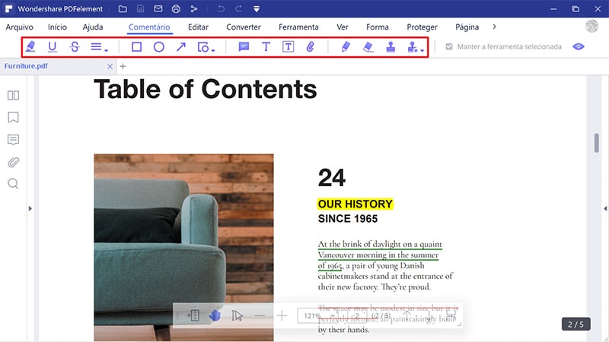Click the Share icon in title bar
This screenshot has height=342, width=609.
[194, 8]
